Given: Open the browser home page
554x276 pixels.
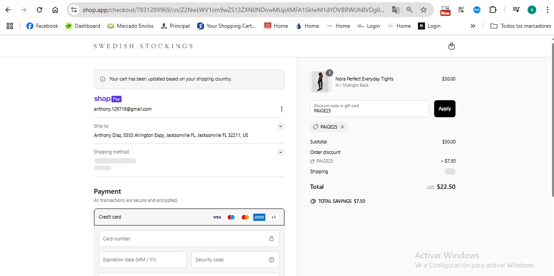Looking at the screenshot, I should pyautogui.click(x=55, y=10).
